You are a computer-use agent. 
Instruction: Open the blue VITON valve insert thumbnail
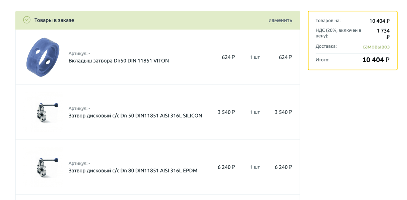(43, 57)
